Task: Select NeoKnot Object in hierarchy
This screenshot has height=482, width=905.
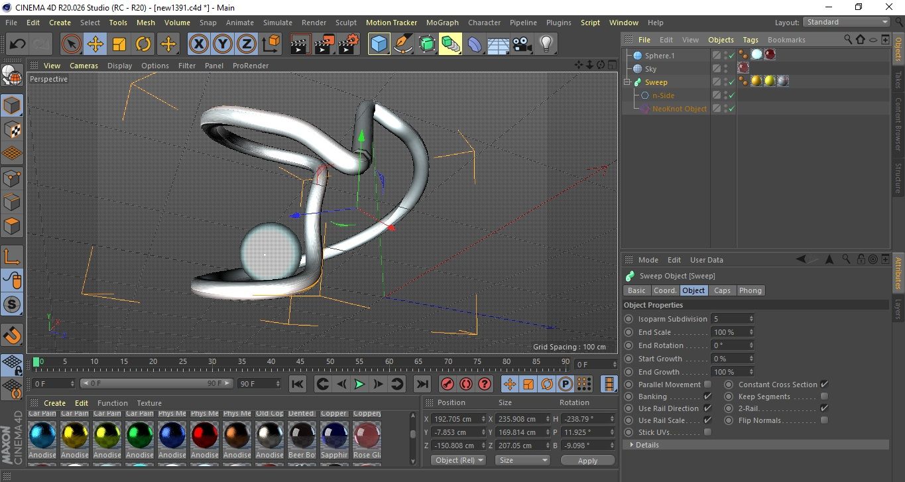Action: click(x=680, y=109)
